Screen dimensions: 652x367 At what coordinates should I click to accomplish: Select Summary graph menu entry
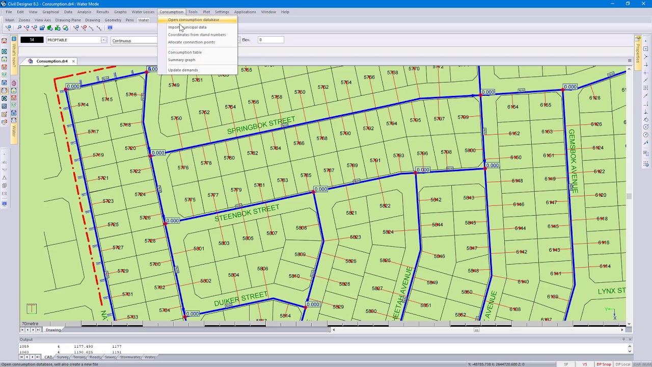tap(181, 60)
